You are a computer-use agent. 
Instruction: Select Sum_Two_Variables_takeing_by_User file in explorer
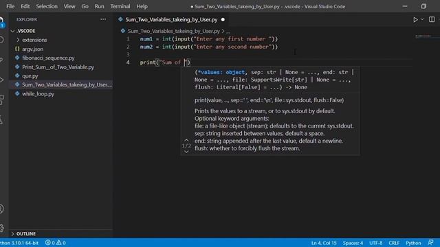tap(67, 84)
